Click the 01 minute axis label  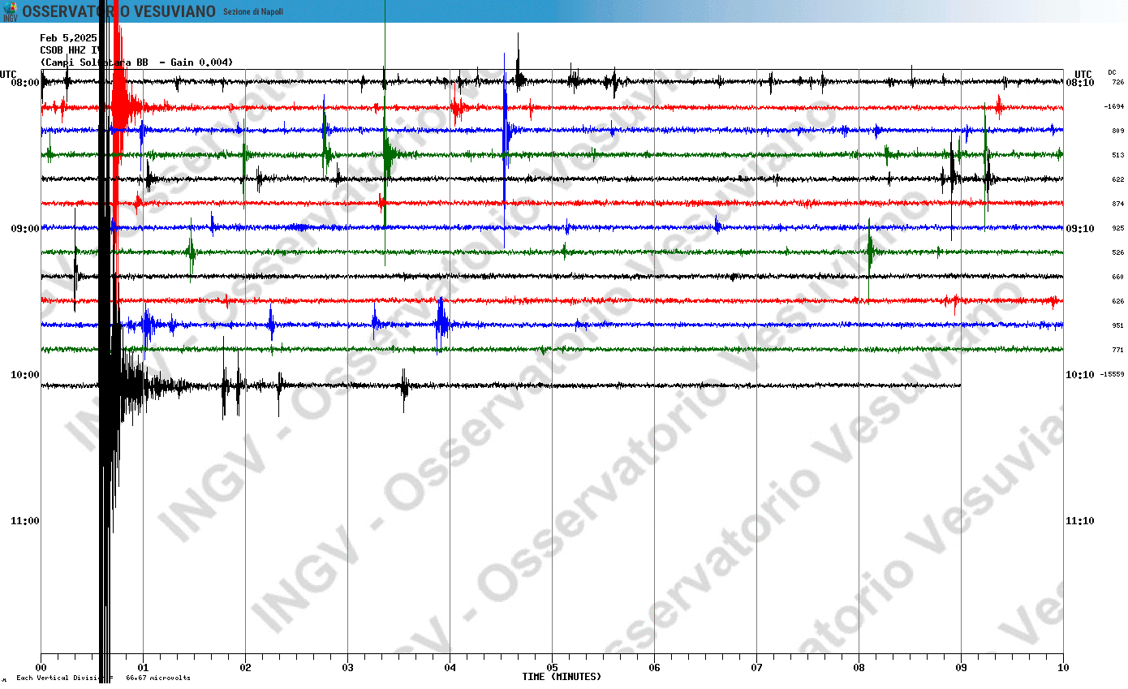pos(144,668)
